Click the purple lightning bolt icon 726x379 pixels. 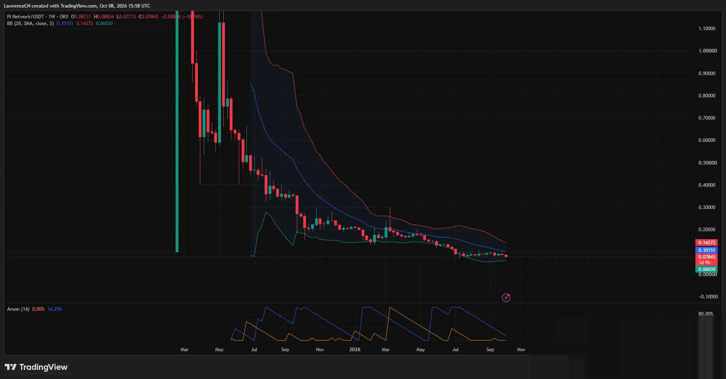coord(506,298)
